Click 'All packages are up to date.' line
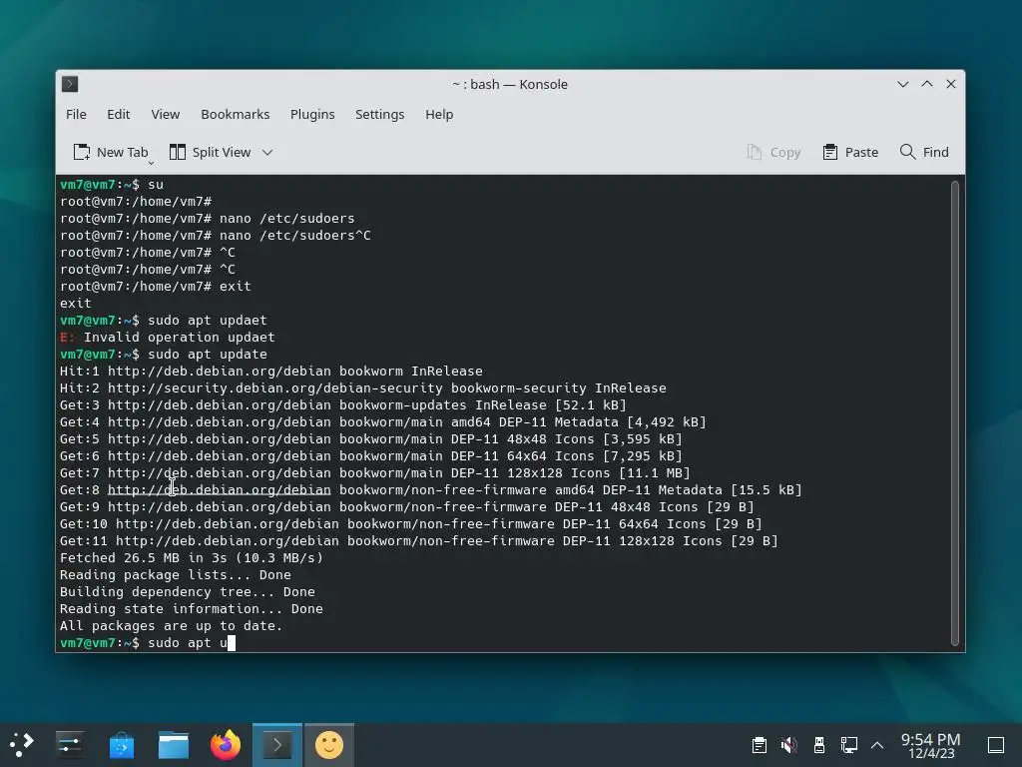The width and height of the screenshot is (1022, 767). pyautogui.click(x=171, y=625)
